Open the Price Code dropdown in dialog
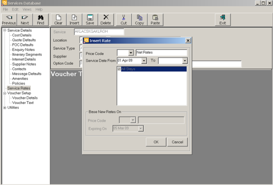The width and height of the screenshot is (273, 185). tap(131, 53)
